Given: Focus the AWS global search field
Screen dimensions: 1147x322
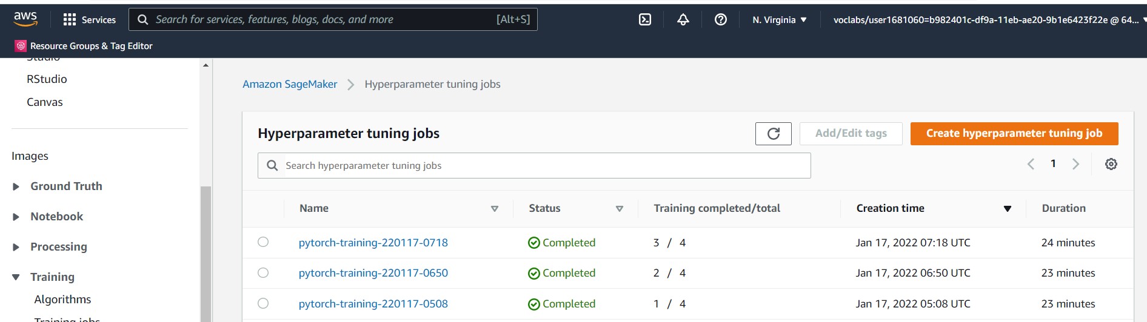Looking at the screenshot, I should click(x=333, y=19).
